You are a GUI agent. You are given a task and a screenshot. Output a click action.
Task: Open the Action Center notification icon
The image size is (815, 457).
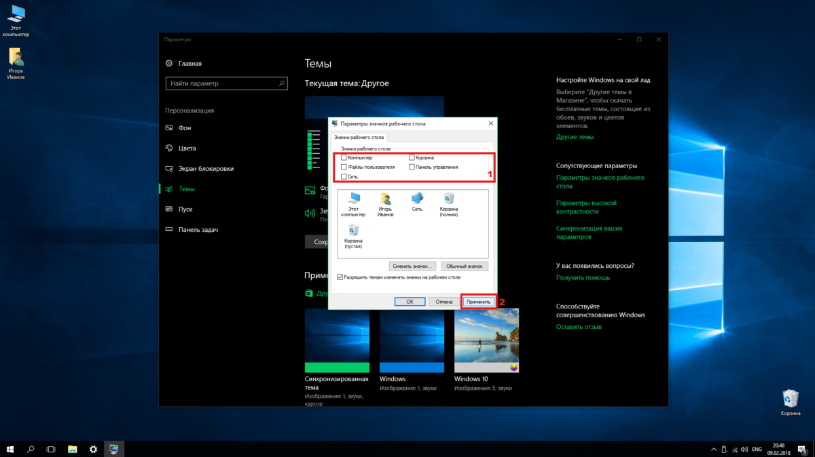(x=803, y=449)
